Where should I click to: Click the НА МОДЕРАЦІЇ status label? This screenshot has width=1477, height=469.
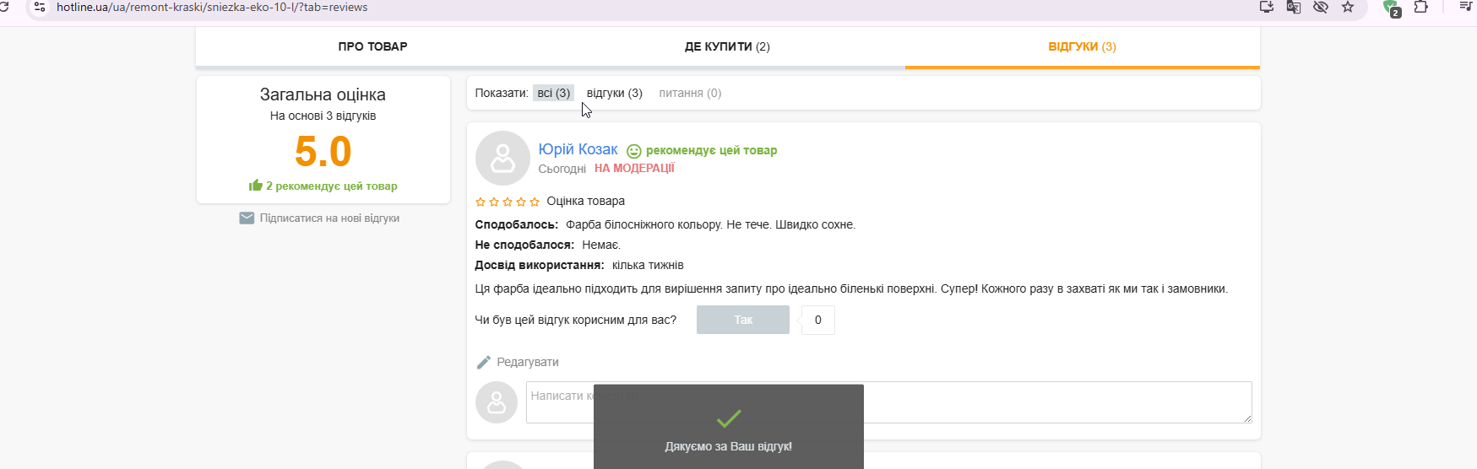point(634,168)
